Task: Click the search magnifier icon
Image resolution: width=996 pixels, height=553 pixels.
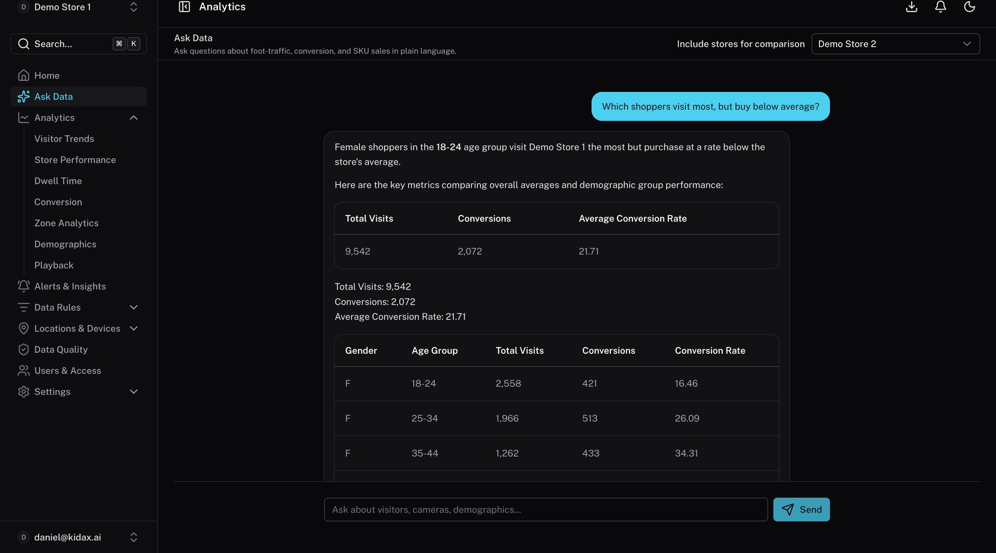Action: [23, 44]
